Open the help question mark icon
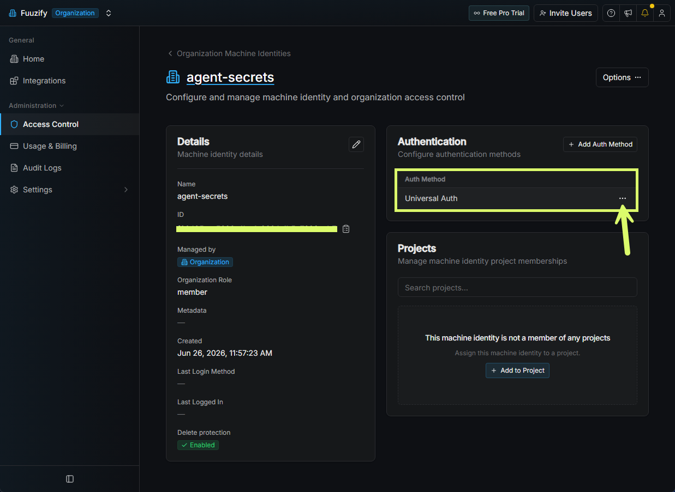Screen dimensions: 675x492 click(611, 13)
